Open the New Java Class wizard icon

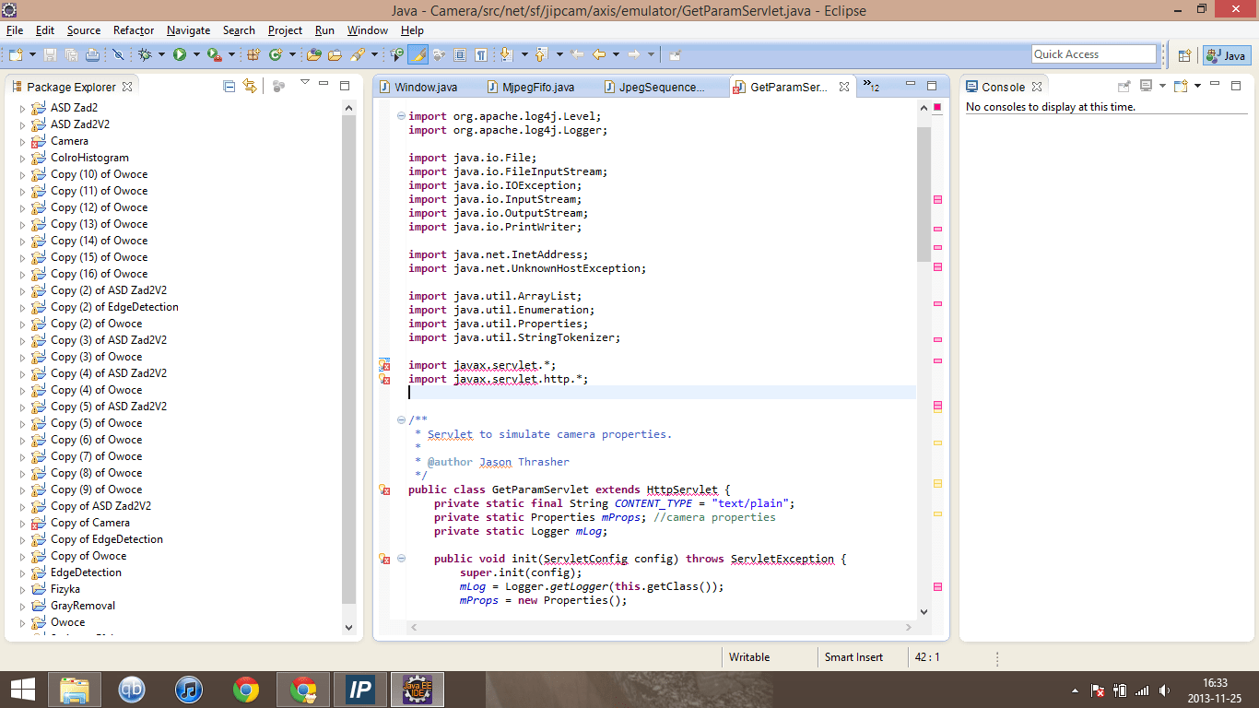274,53
